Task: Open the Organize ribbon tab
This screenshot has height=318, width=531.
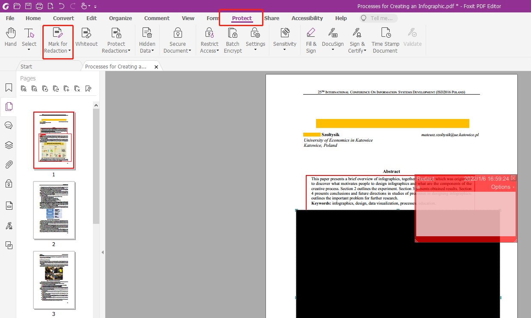Action: (x=121, y=18)
